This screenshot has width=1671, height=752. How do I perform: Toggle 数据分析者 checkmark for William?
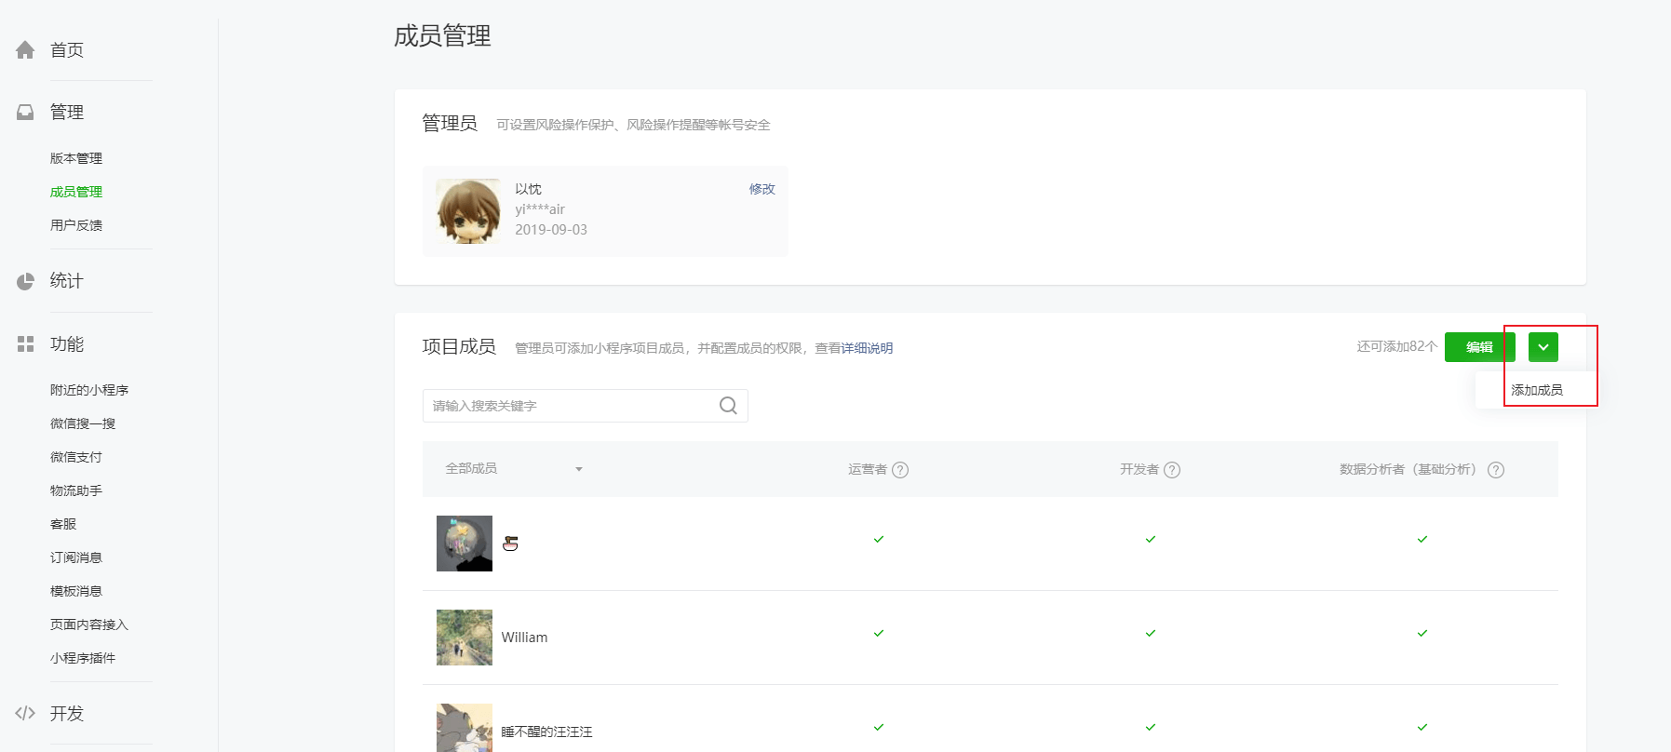coord(1422,633)
